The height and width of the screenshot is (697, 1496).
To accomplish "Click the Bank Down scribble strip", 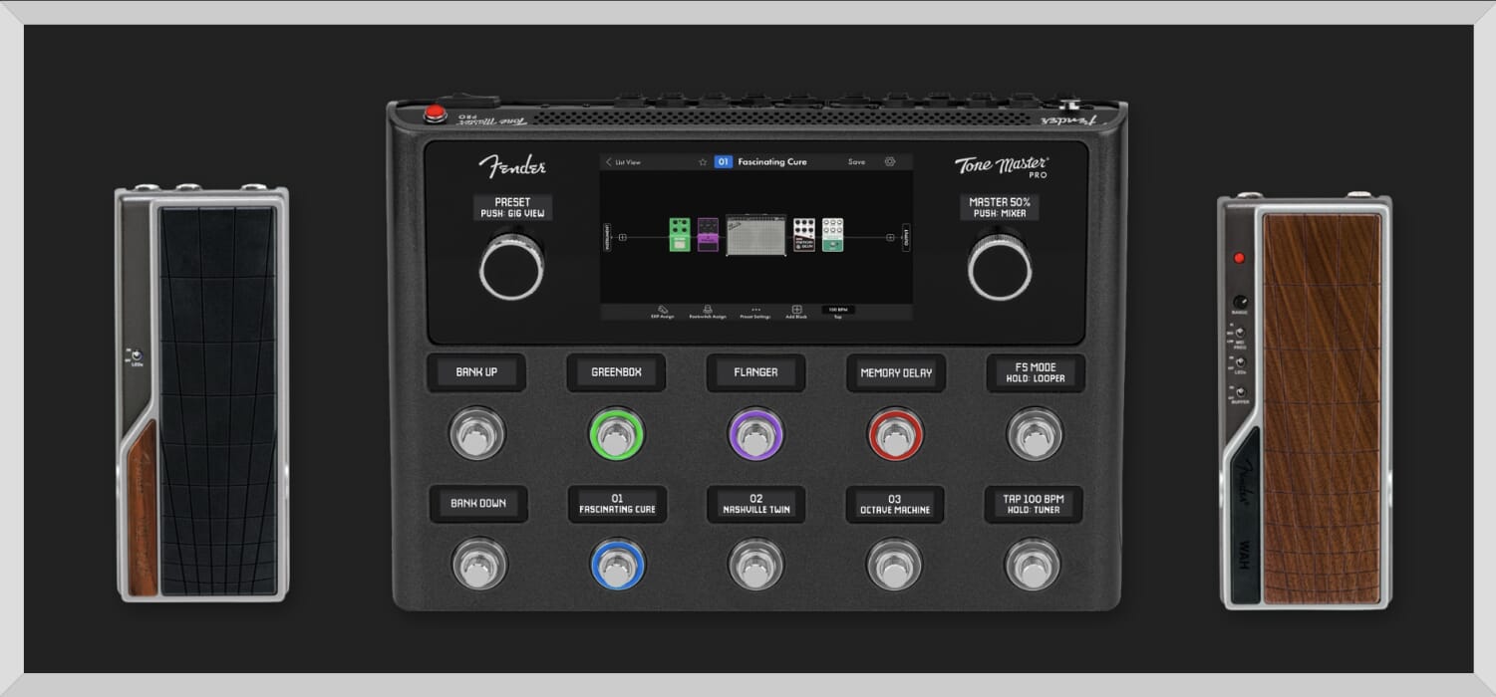I will 478,503.
